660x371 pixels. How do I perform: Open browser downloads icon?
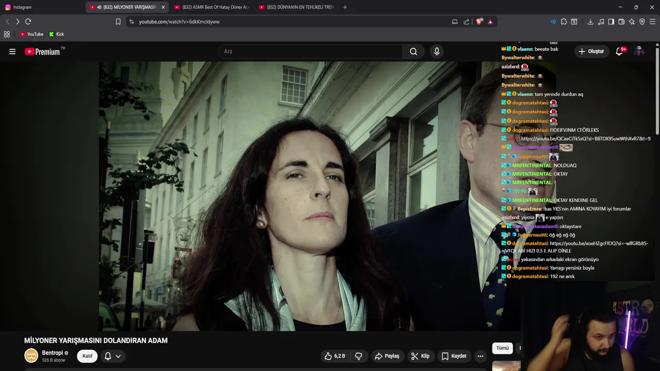pyautogui.click(x=590, y=22)
